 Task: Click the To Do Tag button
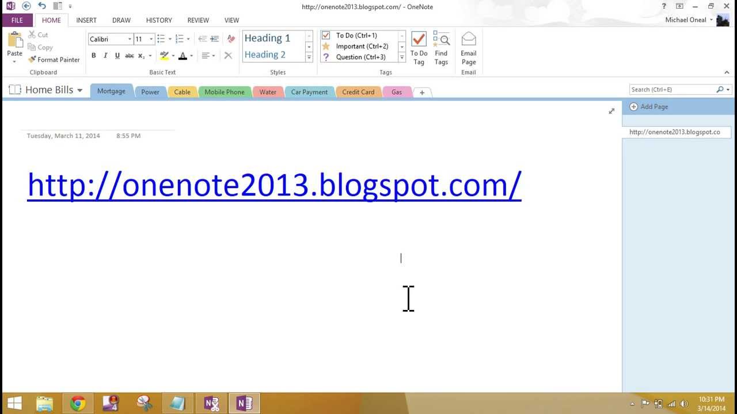pyautogui.click(x=419, y=48)
